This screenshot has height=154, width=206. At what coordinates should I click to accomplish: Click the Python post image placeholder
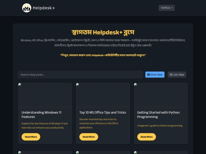click(161, 95)
